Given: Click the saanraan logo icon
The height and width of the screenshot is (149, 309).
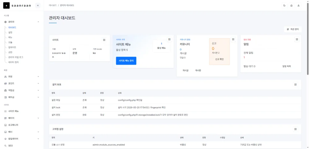Looking at the screenshot, I should pyautogui.click(x=6, y=6).
